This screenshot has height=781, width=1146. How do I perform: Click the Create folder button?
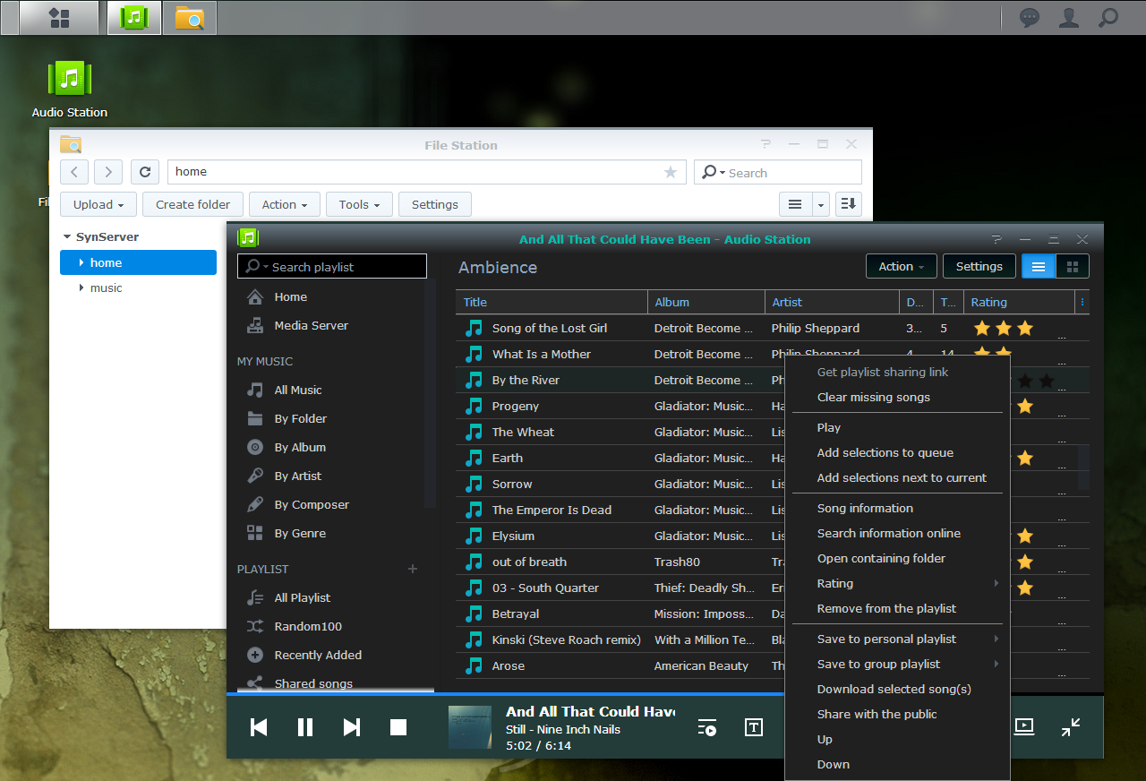point(193,204)
